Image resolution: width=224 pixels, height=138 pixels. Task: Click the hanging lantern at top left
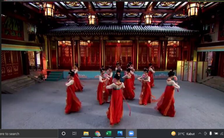(48, 10)
